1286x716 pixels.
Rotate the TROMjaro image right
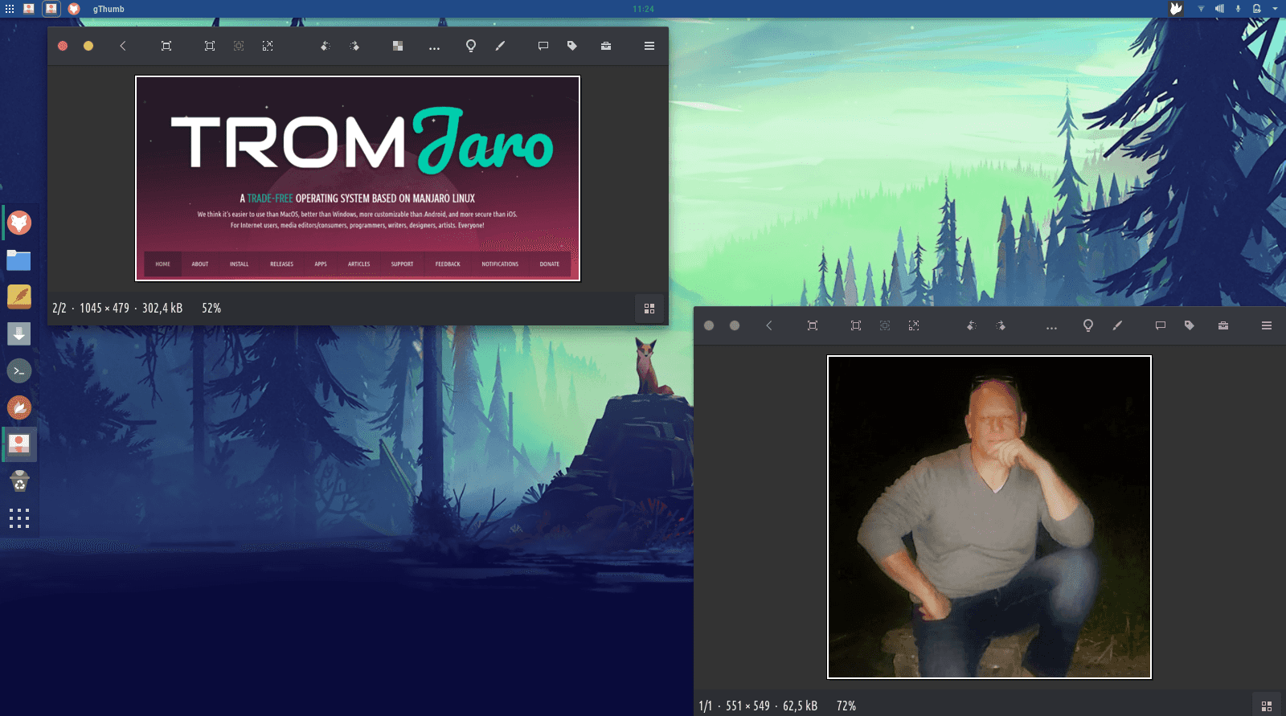click(x=354, y=46)
